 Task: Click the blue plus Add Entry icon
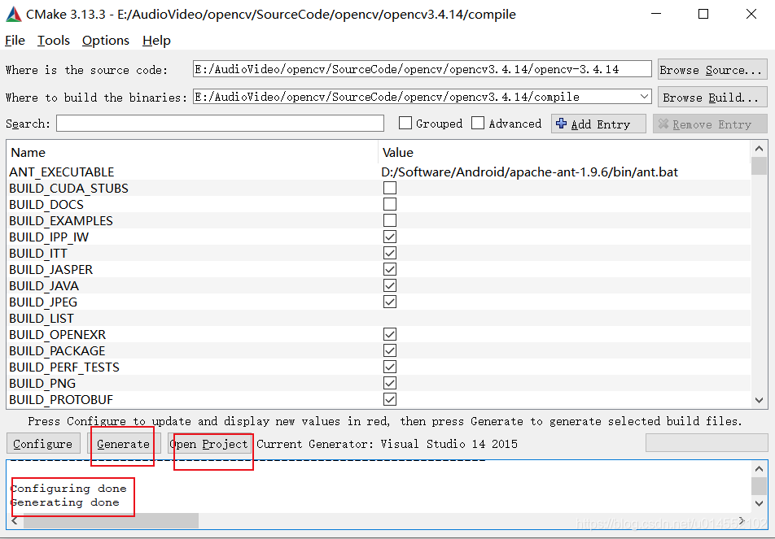[x=562, y=124]
